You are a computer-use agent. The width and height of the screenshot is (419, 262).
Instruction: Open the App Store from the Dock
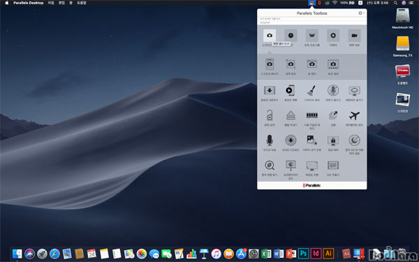pos(241,254)
